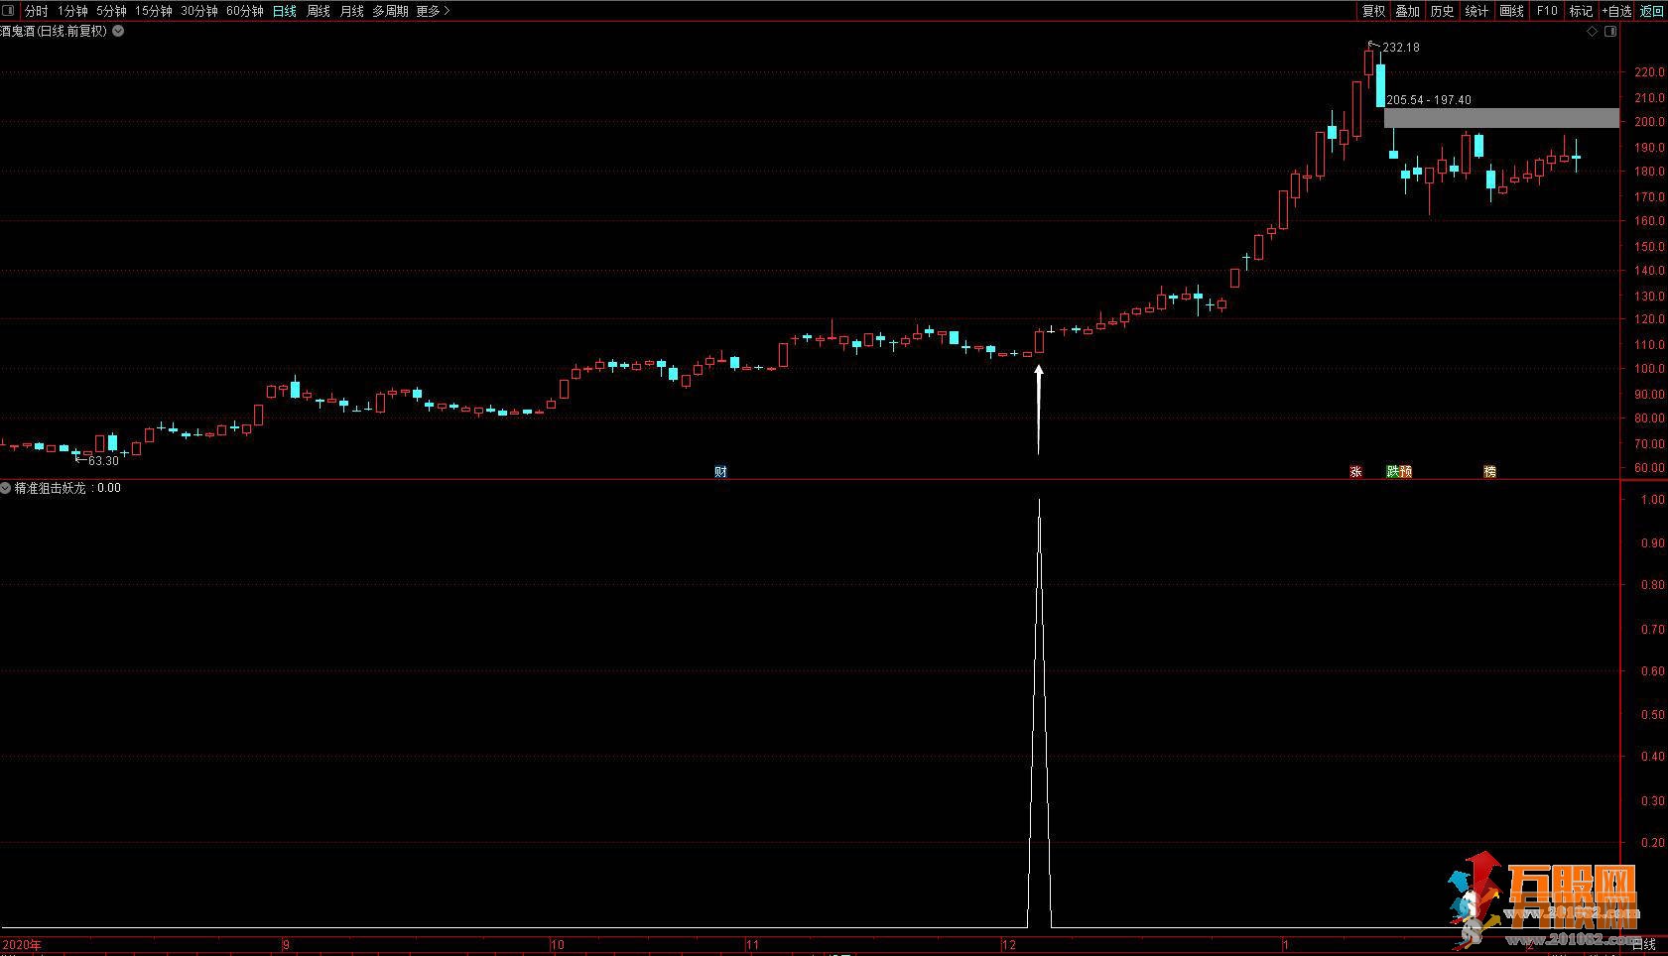Switch to 1分钟 period

point(72,11)
